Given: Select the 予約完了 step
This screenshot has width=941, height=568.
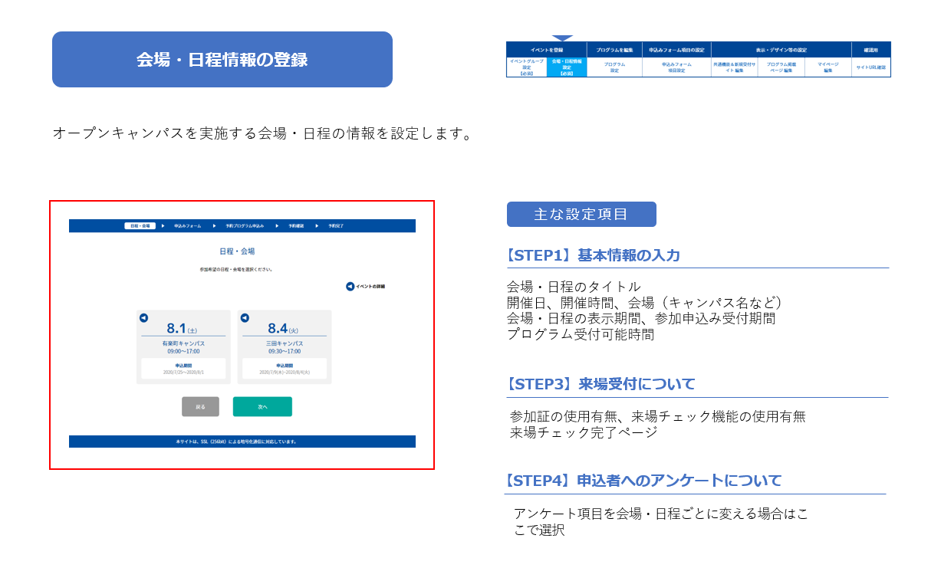Looking at the screenshot, I should [x=336, y=226].
